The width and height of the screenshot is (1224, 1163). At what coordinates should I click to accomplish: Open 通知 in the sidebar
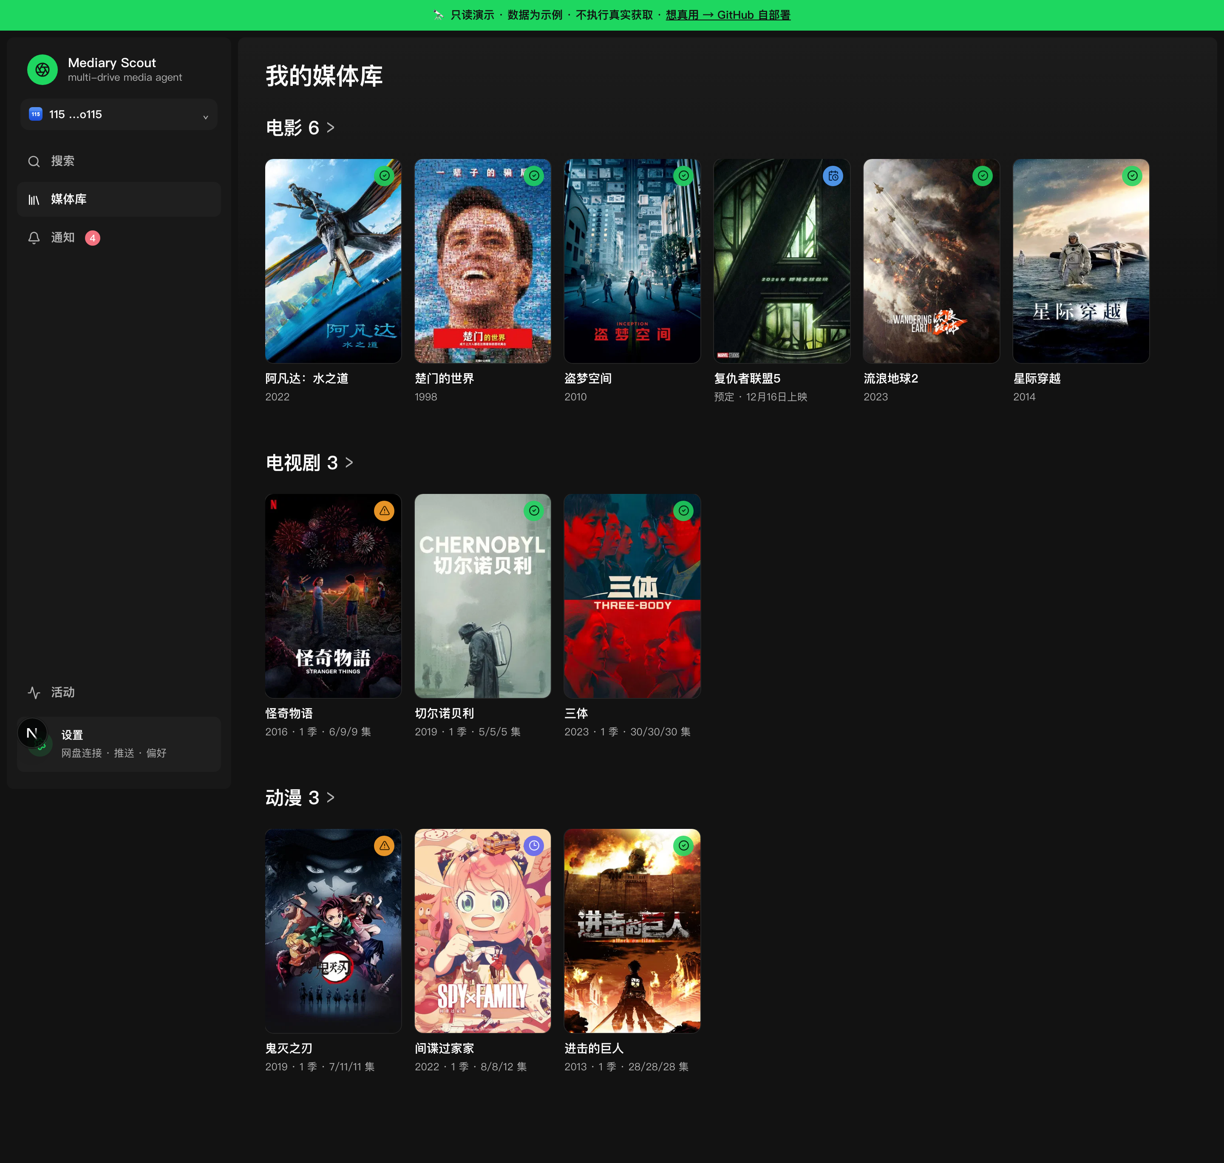click(119, 238)
